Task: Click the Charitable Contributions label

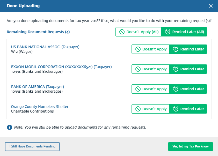Action: [x=32, y=111]
